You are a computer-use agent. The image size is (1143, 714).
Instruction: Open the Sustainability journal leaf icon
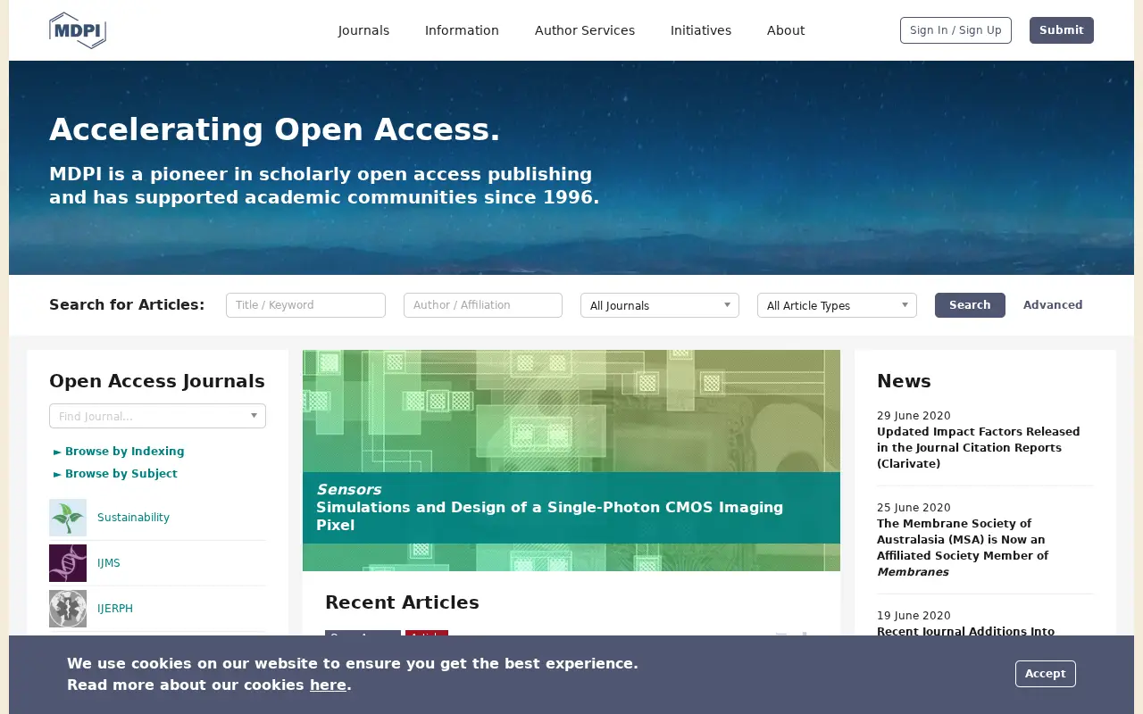[x=68, y=518]
